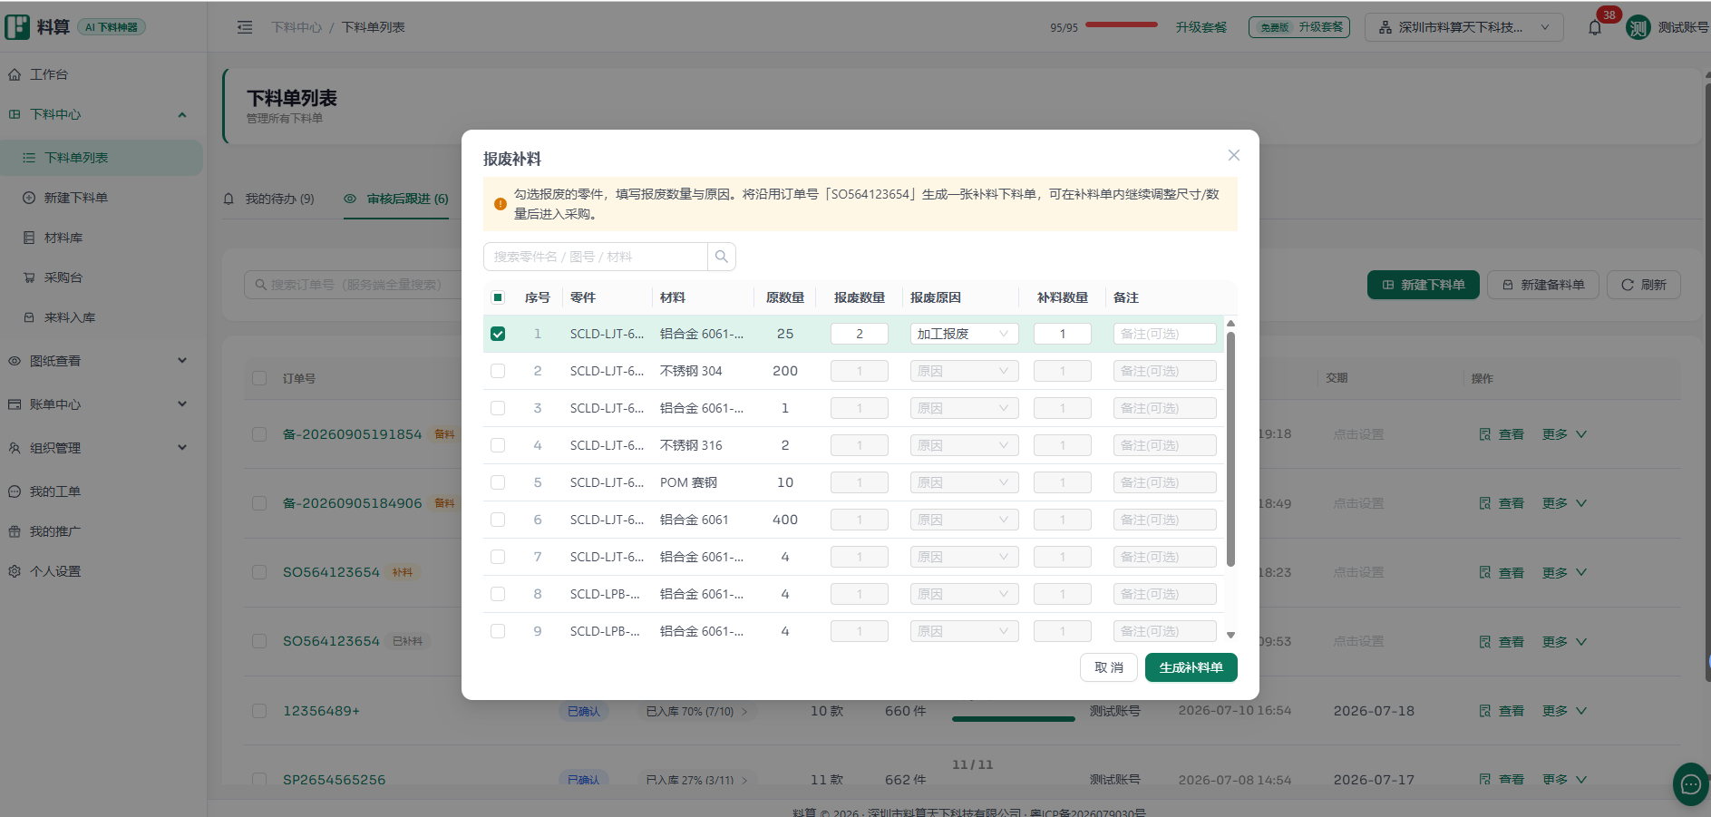This screenshot has width=1711, height=817.
Task: Click the dialog search field 搜索零件名/图号/材料
Action: click(596, 257)
